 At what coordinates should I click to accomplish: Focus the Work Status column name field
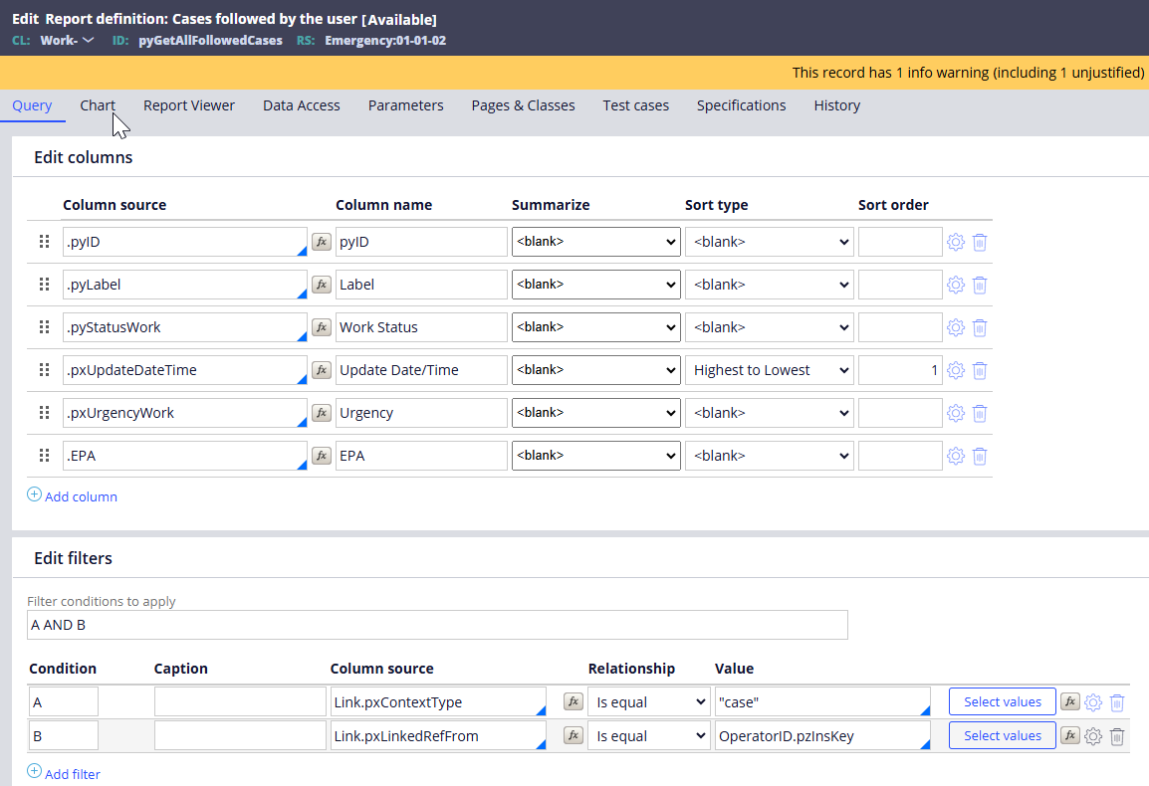point(421,327)
